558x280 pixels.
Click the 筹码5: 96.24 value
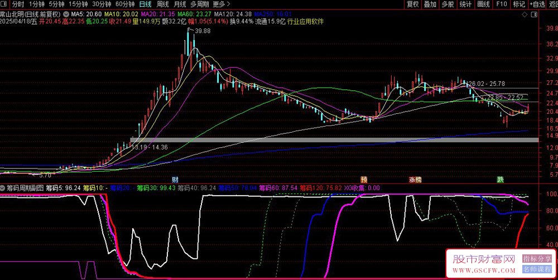coord(64,189)
